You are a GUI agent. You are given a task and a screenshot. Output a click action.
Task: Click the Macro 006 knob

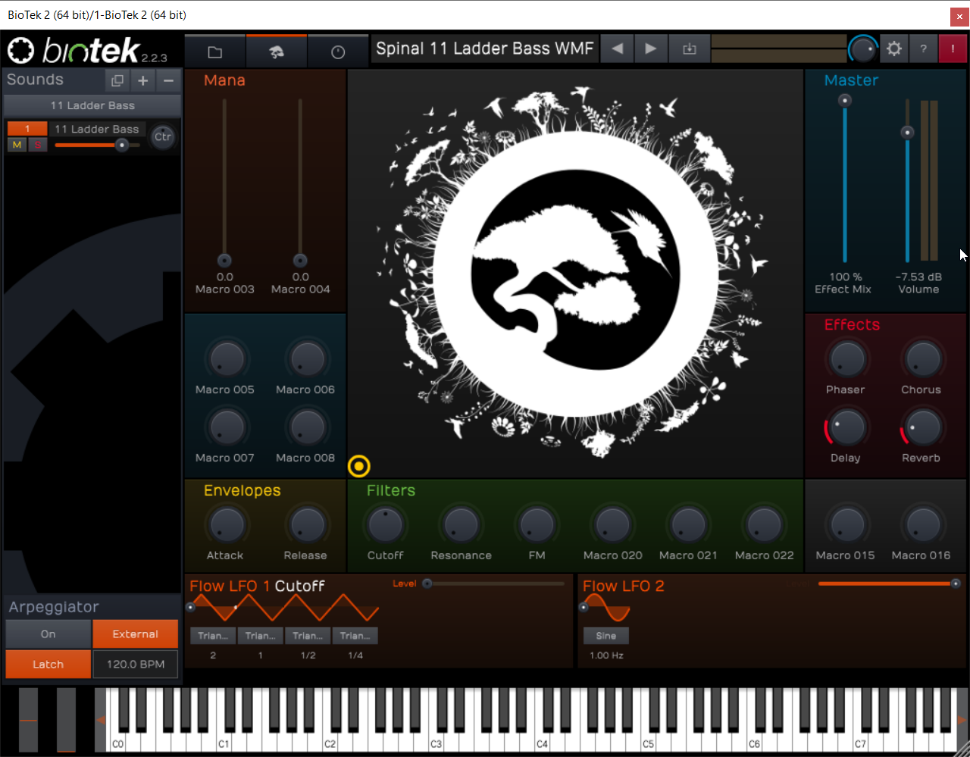tap(307, 358)
